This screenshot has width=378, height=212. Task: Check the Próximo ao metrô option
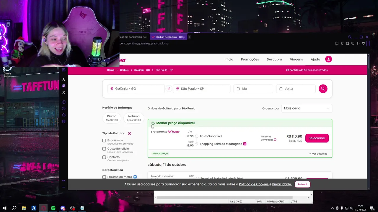pyautogui.click(x=104, y=177)
